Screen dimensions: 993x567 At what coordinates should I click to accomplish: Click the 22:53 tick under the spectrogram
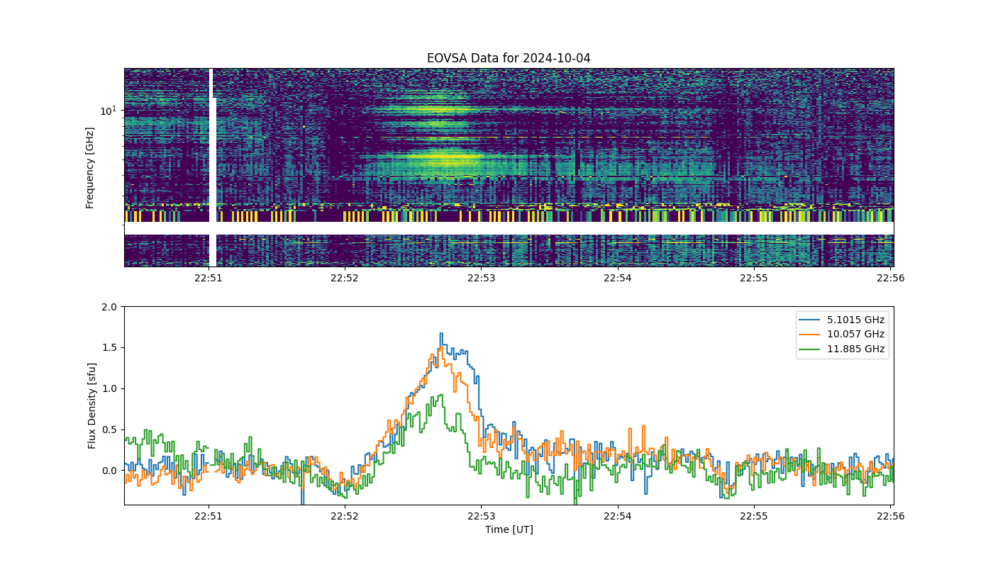pyautogui.click(x=481, y=278)
